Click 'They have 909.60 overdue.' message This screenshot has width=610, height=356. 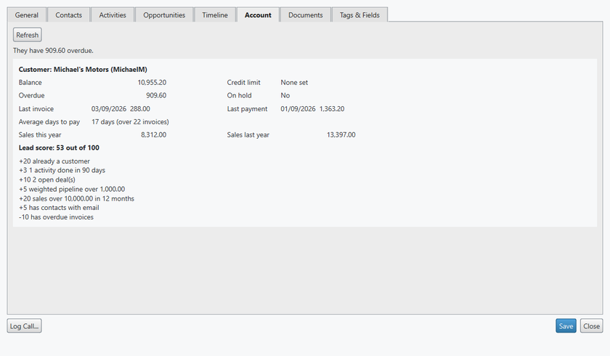[53, 51]
